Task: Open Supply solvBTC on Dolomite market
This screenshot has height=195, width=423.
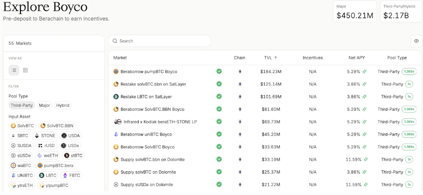Action: coord(148,172)
